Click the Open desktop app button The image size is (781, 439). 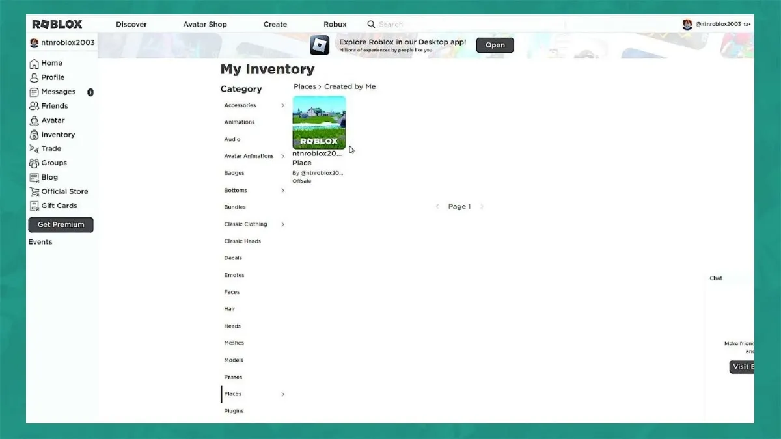click(495, 45)
